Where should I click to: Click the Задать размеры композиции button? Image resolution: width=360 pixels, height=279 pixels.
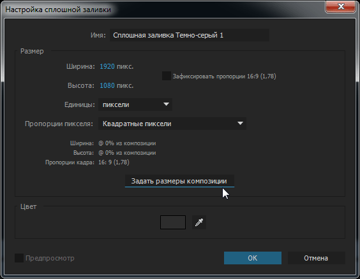click(x=179, y=181)
